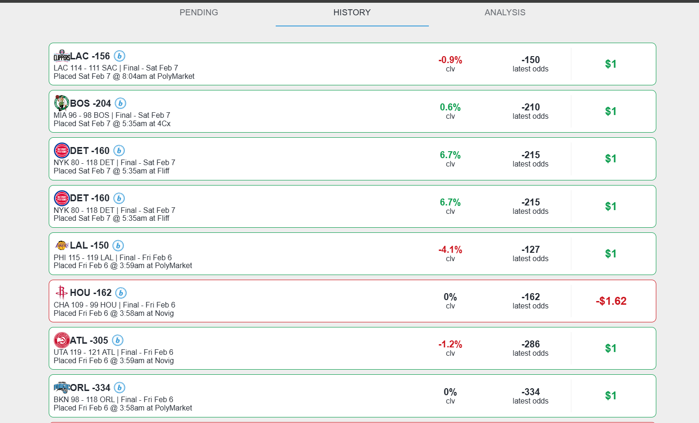Select the HISTORY tab
699x423 pixels.
pos(352,13)
